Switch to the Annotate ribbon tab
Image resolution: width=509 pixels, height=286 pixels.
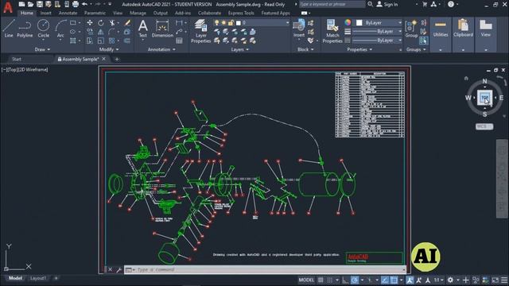68,13
